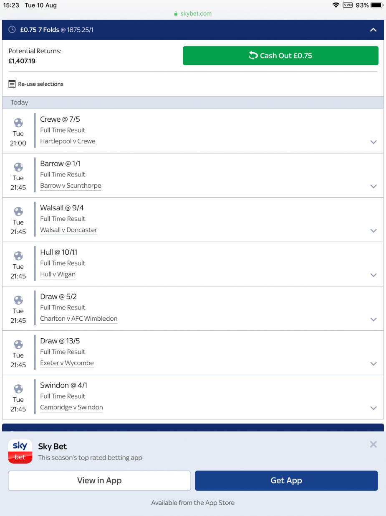Open the Charlton v AFC Wimbledon link
The image size is (386, 516).
click(x=79, y=319)
